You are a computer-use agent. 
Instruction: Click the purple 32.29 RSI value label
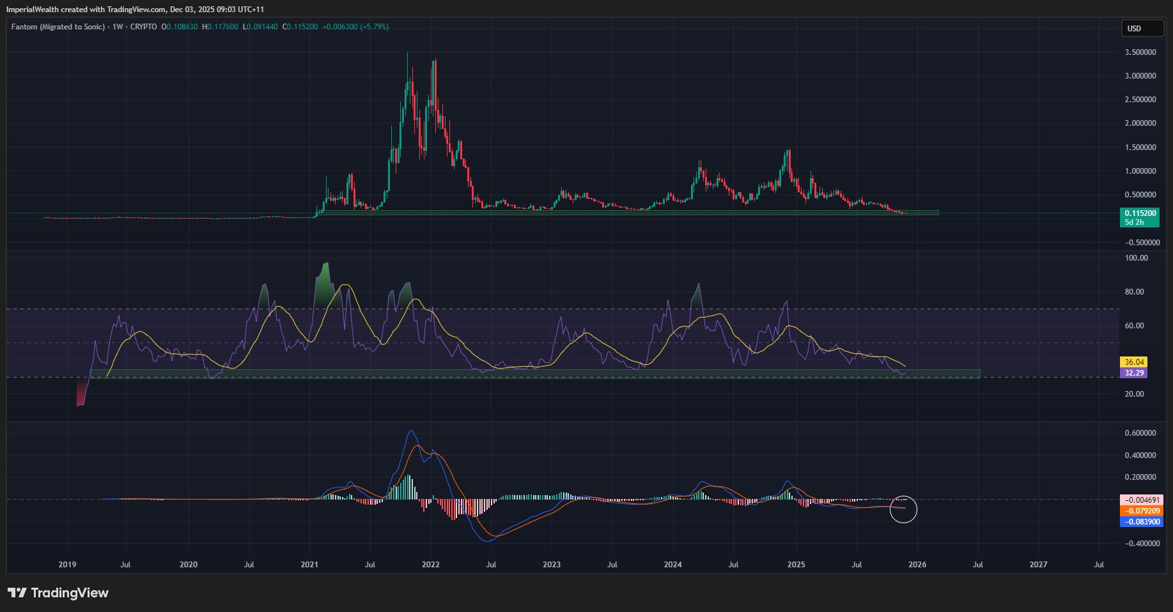pyautogui.click(x=1134, y=373)
